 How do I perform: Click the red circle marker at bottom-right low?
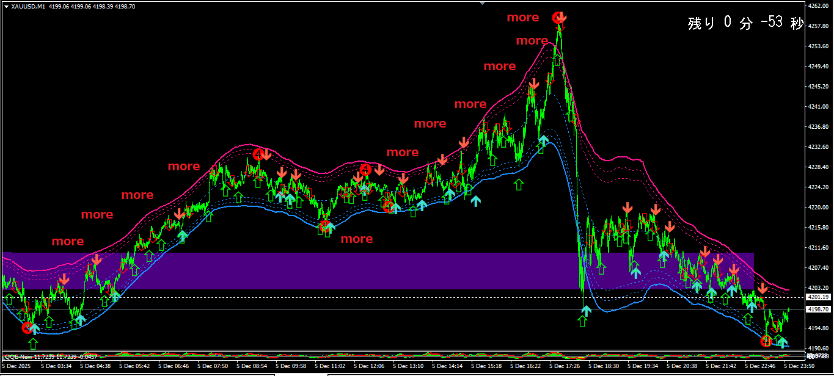point(766,341)
